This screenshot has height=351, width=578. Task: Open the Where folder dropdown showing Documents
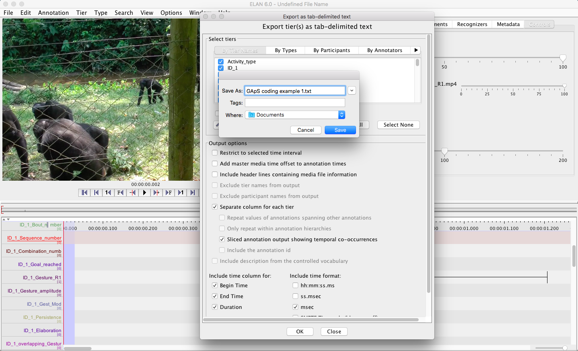tap(295, 115)
